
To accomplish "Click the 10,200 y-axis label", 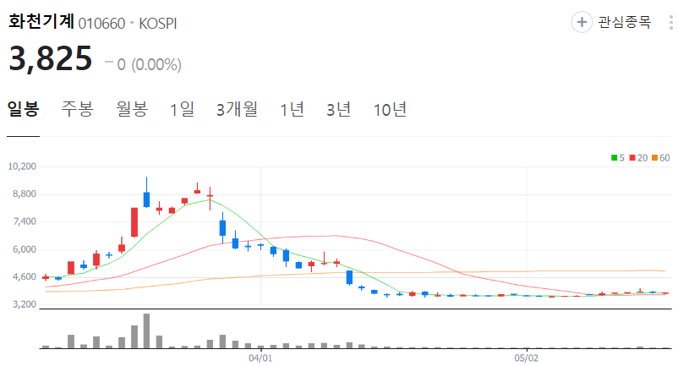I will point(22,167).
